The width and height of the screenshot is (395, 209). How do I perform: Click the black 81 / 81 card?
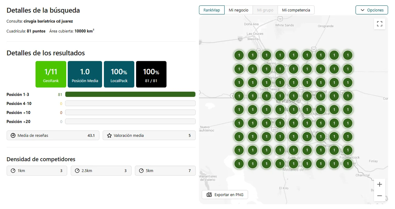151,74
